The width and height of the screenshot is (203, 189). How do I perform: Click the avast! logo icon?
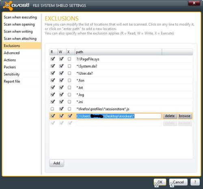click(8, 5)
